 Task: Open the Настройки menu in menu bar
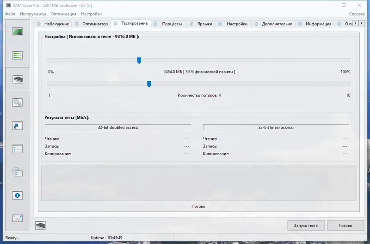(91, 14)
